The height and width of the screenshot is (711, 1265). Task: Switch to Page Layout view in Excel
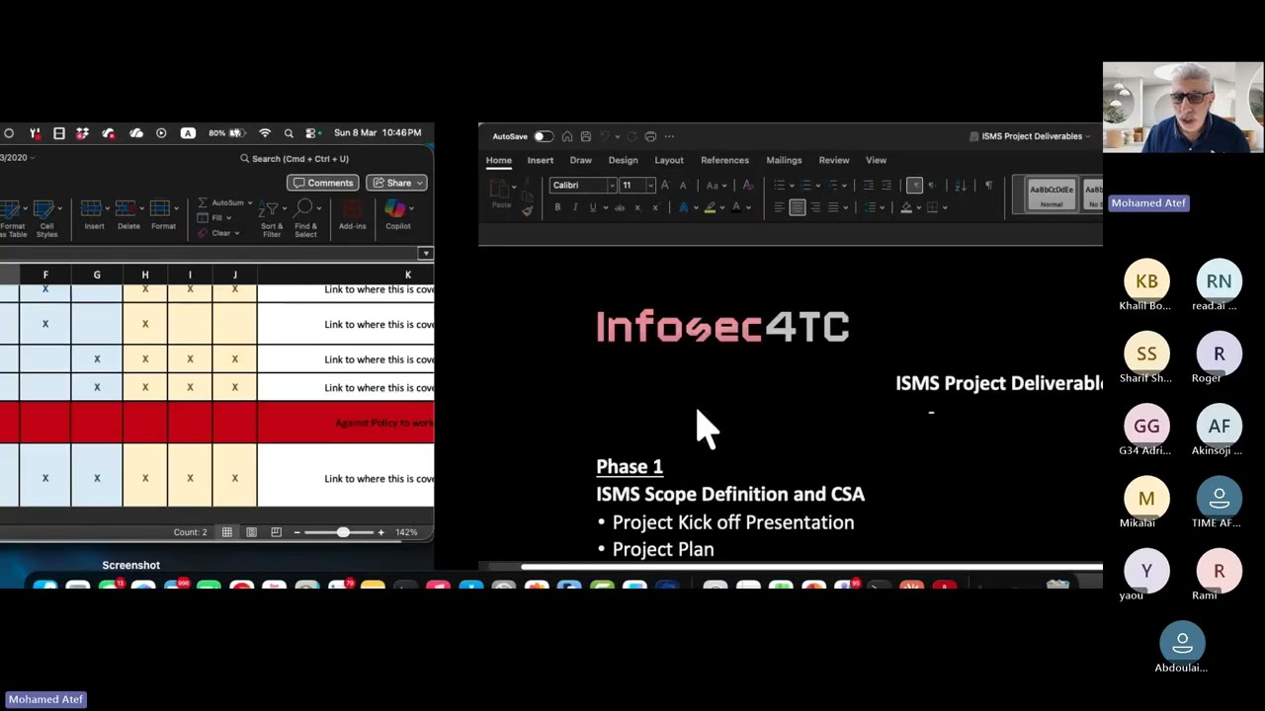point(251,532)
